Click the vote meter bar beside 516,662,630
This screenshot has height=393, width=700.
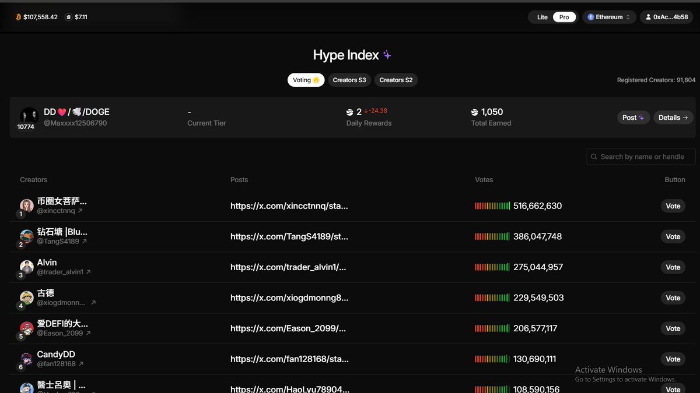tap(491, 206)
